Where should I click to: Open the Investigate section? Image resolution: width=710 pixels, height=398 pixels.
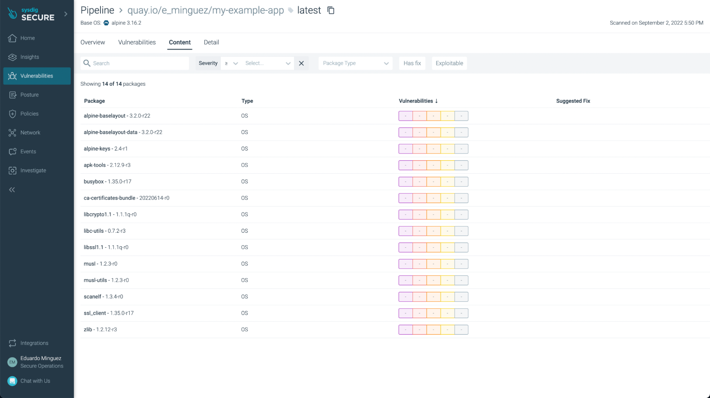33,170
